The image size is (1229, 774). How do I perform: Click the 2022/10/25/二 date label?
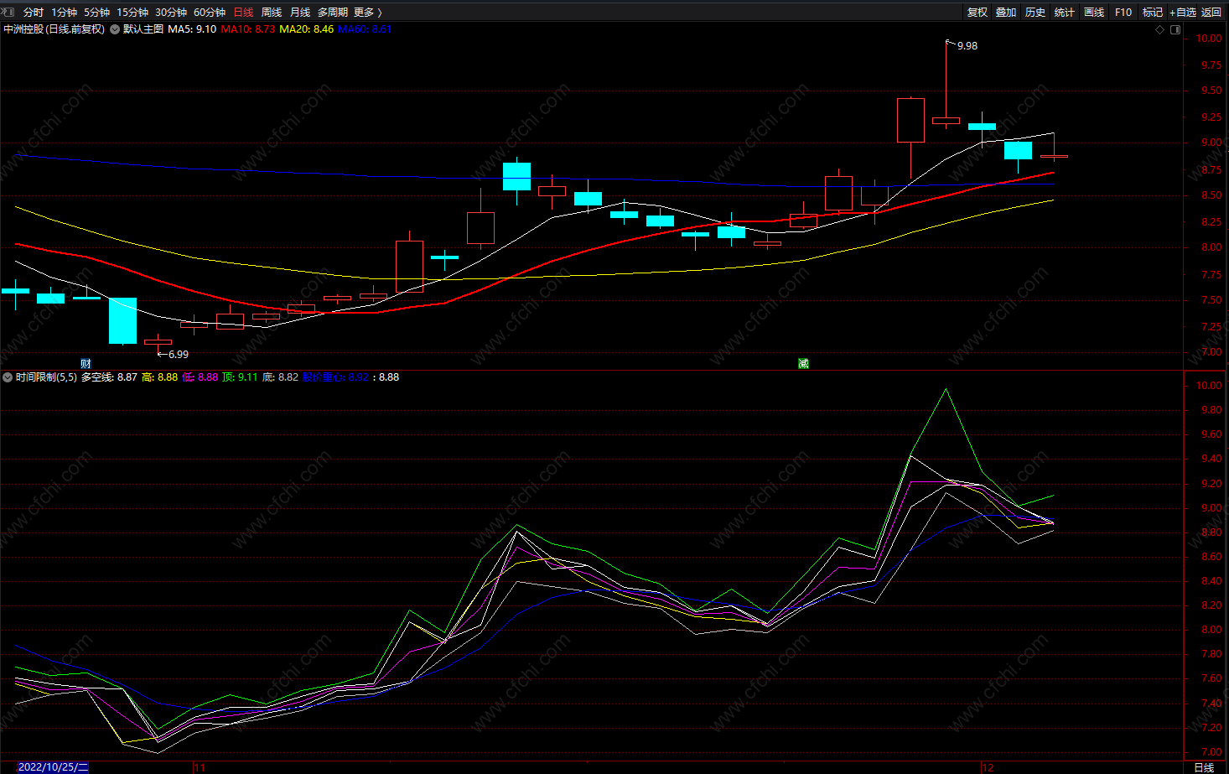(53, 767)
